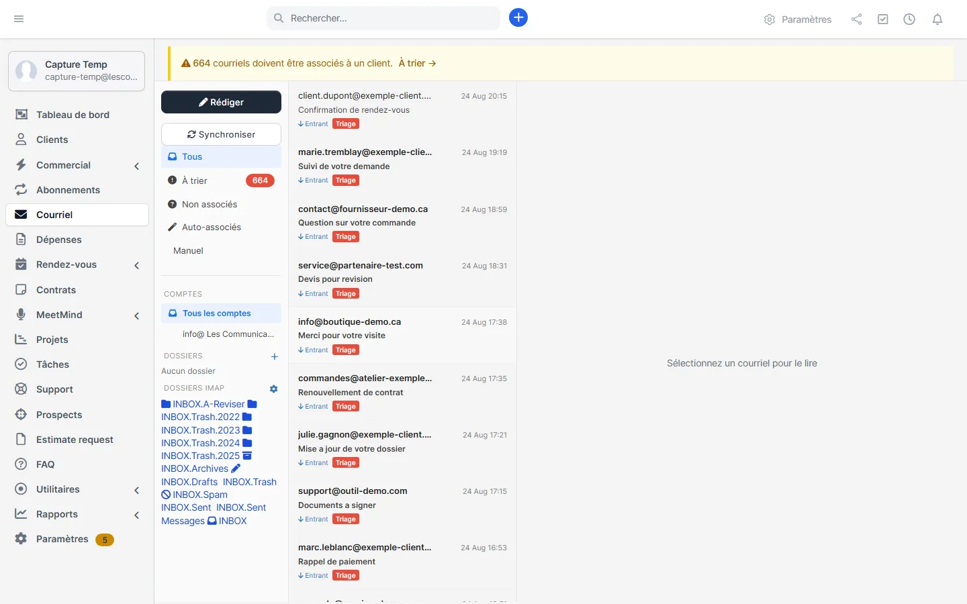Click Triage badge on Rappel de paiement
The height and width of the screenshot is (604, 967).
[x=346, y=576]
